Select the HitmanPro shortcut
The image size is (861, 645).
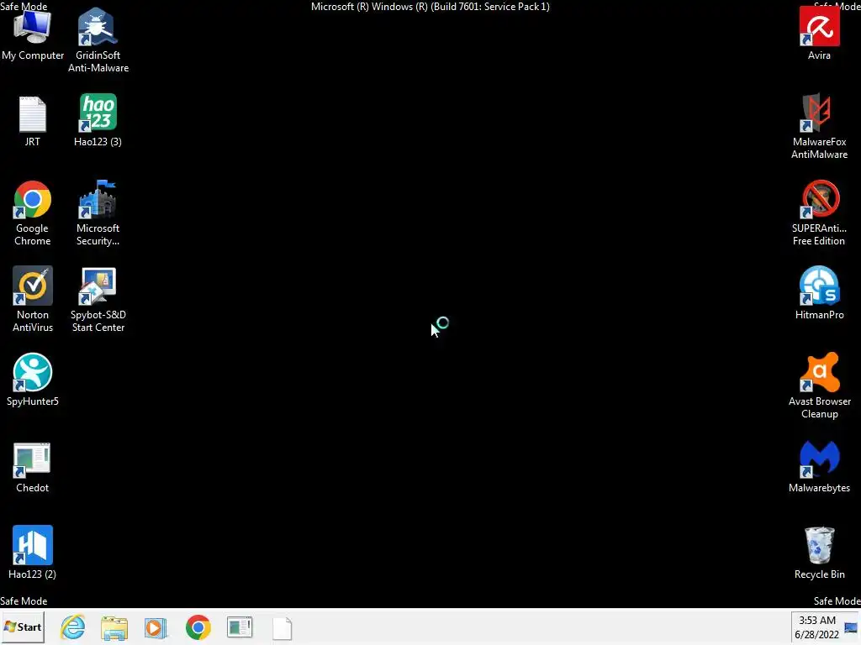(x=819, y=293)
